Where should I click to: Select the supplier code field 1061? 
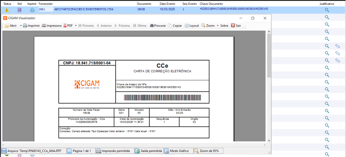pos(46,9)
